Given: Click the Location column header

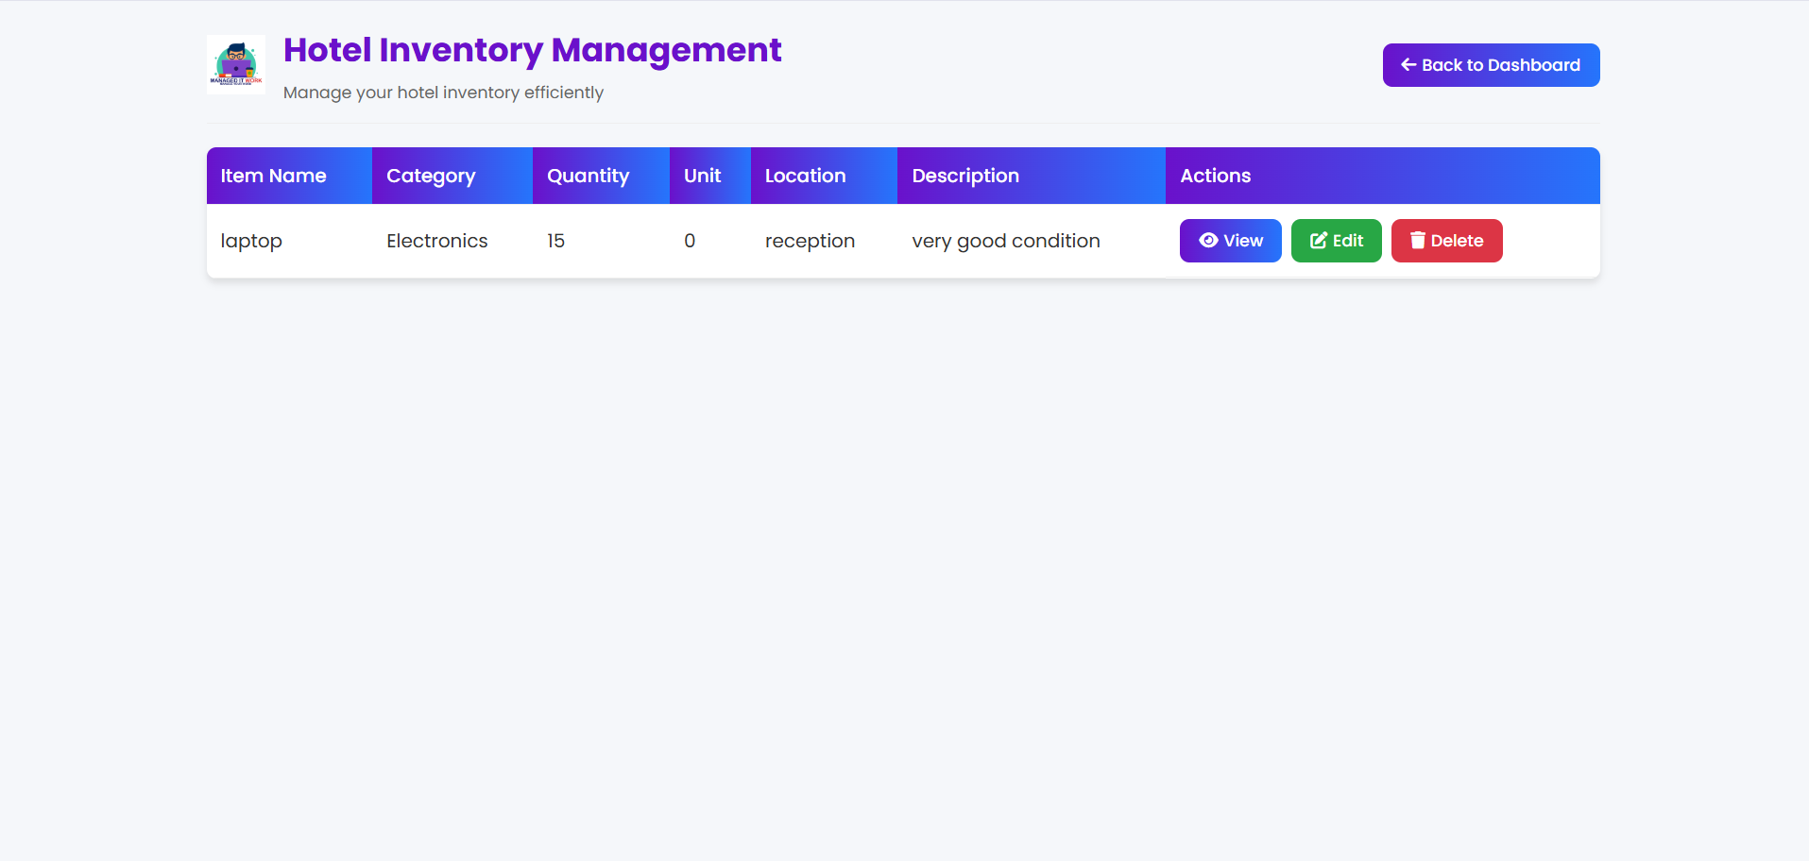Looking at the screenshot, I should 805,176.
